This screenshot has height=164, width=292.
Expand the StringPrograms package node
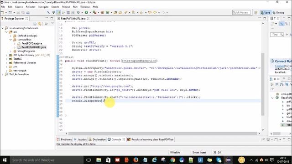coord(10,51)
